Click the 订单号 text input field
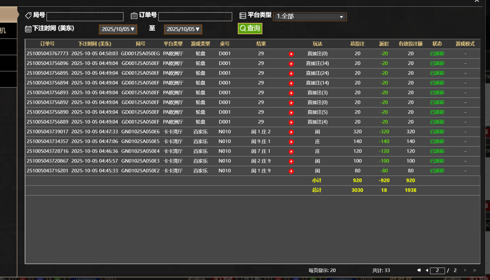 pyautogui.click(x=195, y=16)
